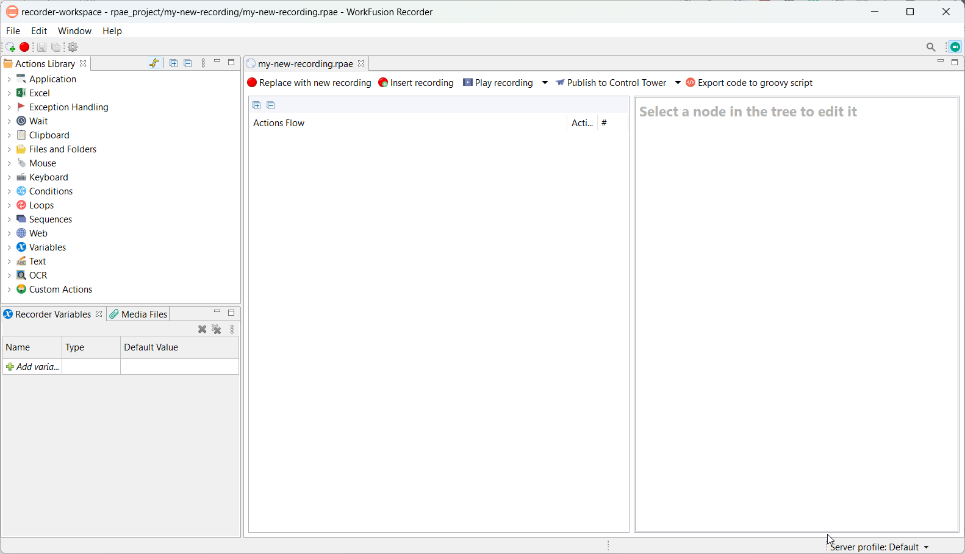This screenshot has width=965, height=554.
Task: Click Export code to groovy script
Action: coord(749,83)
